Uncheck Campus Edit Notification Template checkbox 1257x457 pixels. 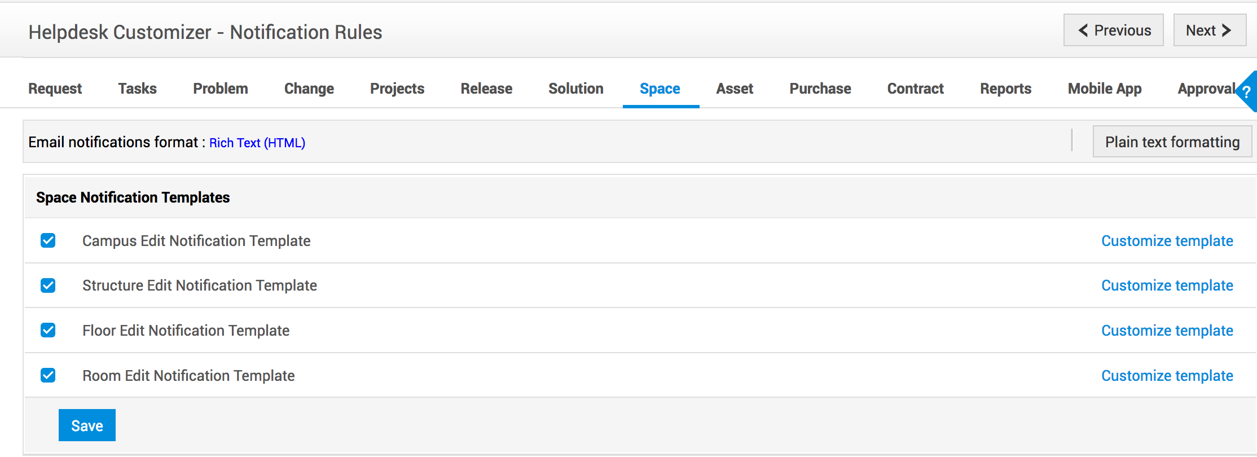[x=48, y=241]
